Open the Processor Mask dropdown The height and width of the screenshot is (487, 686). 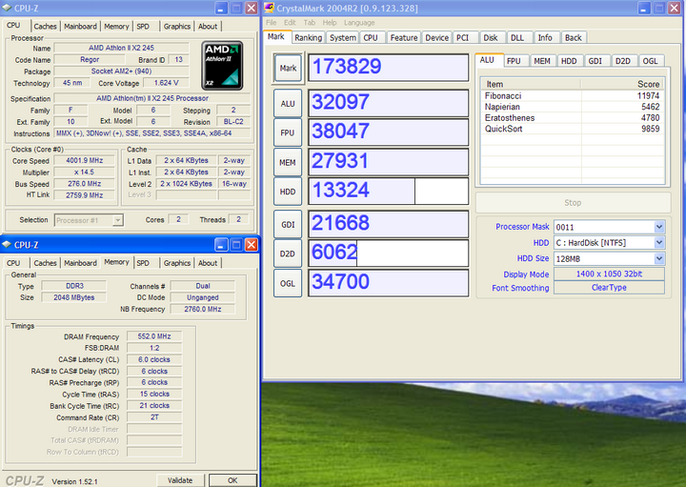[659, 227]
